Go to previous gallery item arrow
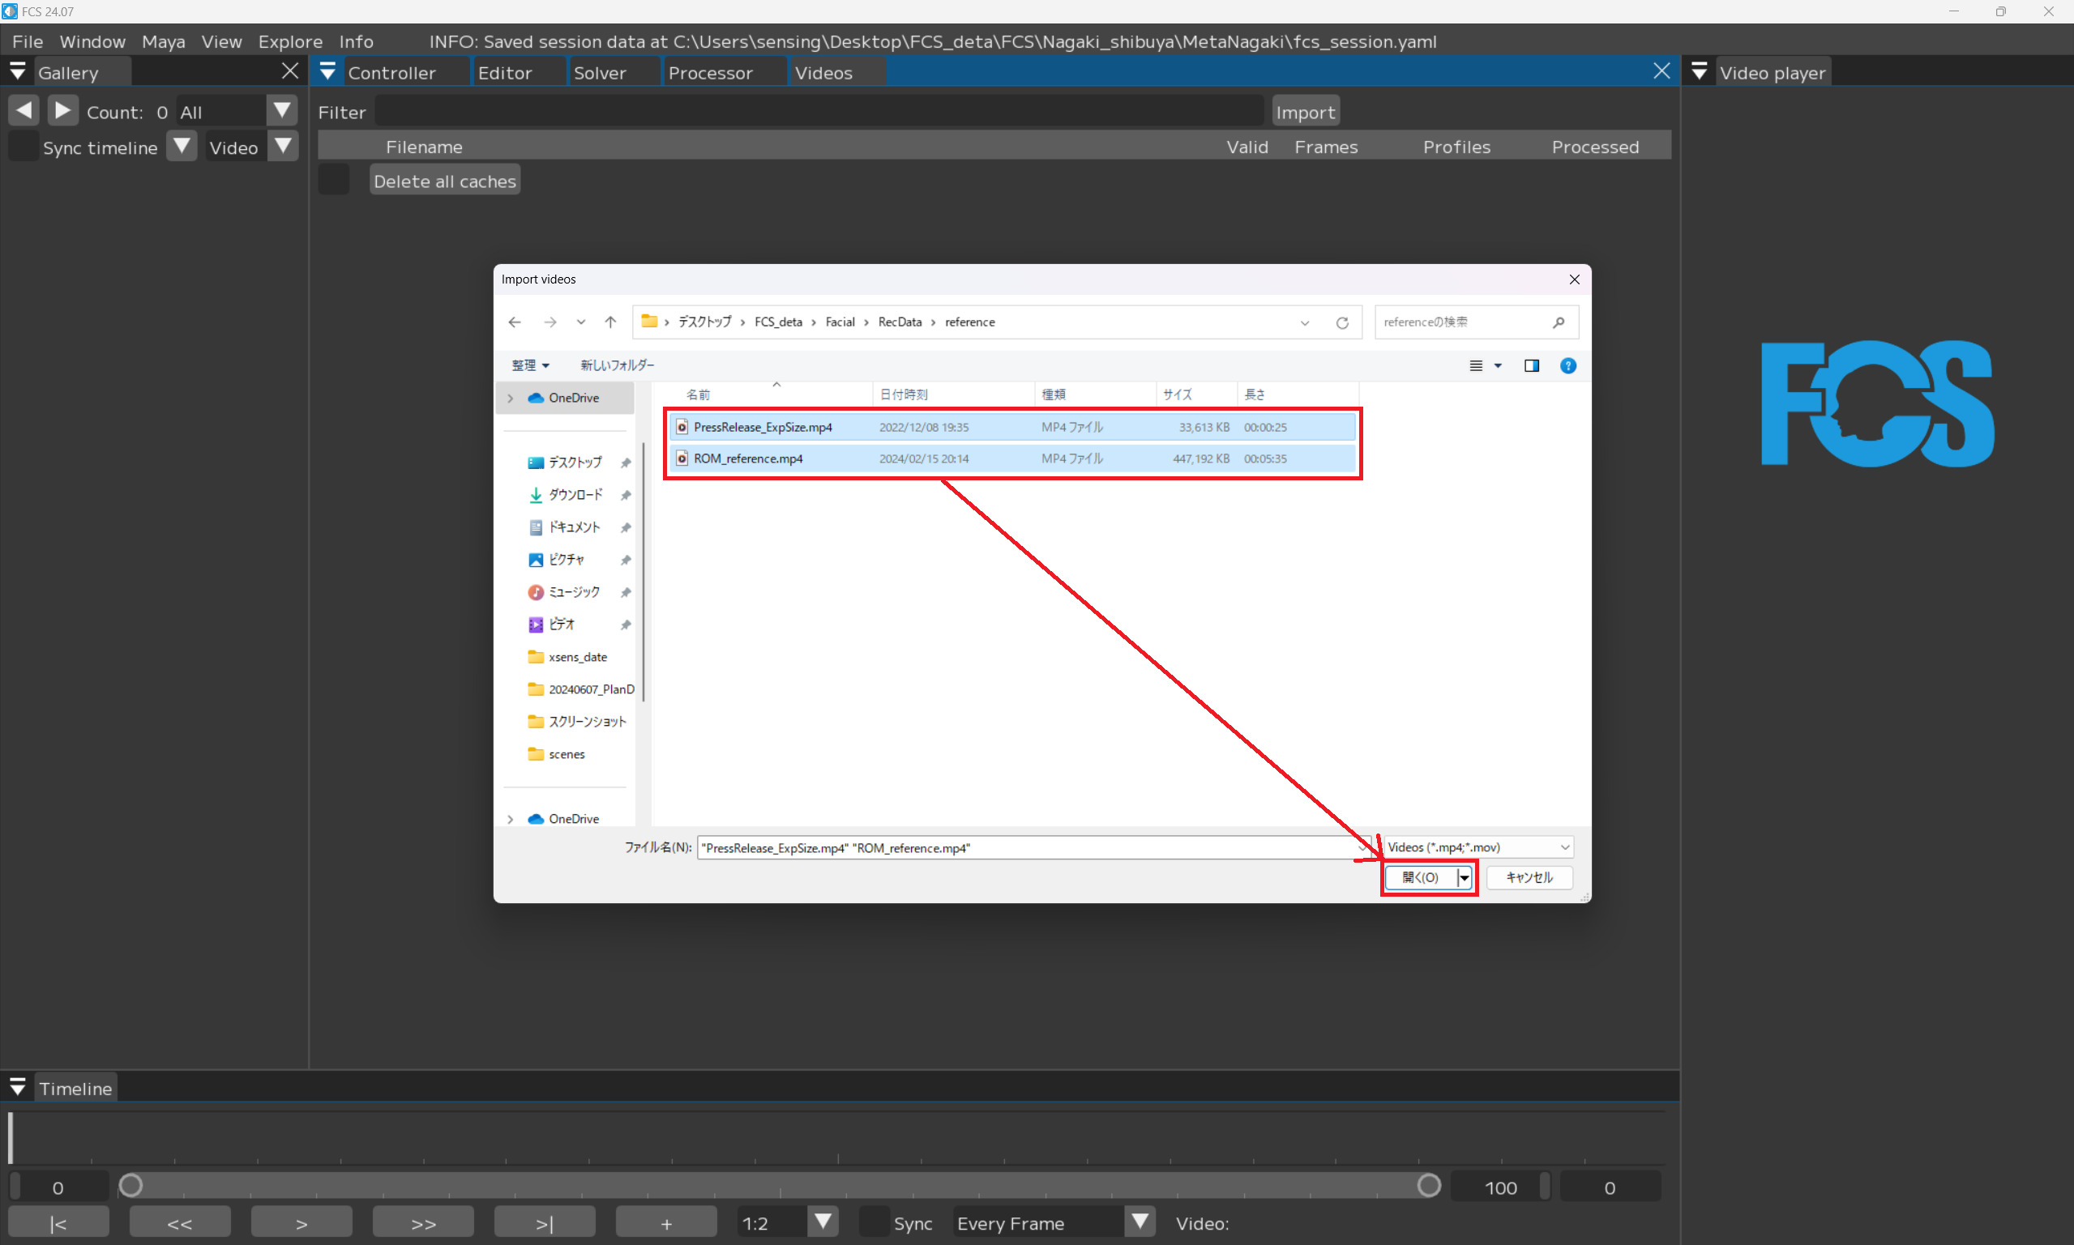This screenshot has width=2074, height=1245. tap(24, 111)
